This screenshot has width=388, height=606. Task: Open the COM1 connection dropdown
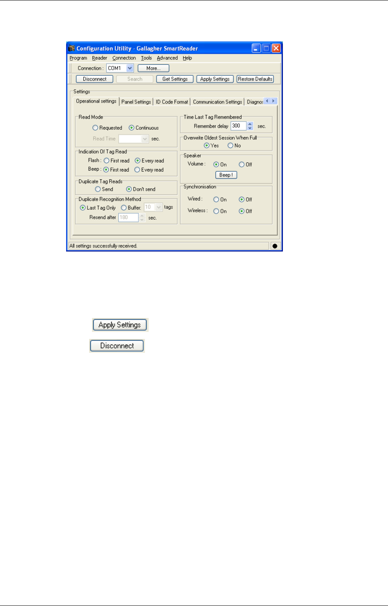[130, 68]
